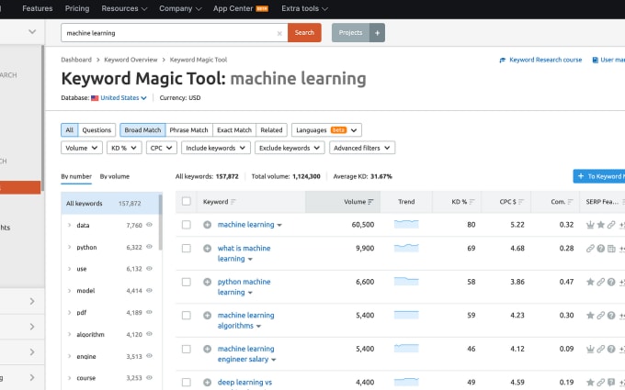Switch groups sorting to By volume
This screenshot has height=390, width=625.
coord(114,177)
